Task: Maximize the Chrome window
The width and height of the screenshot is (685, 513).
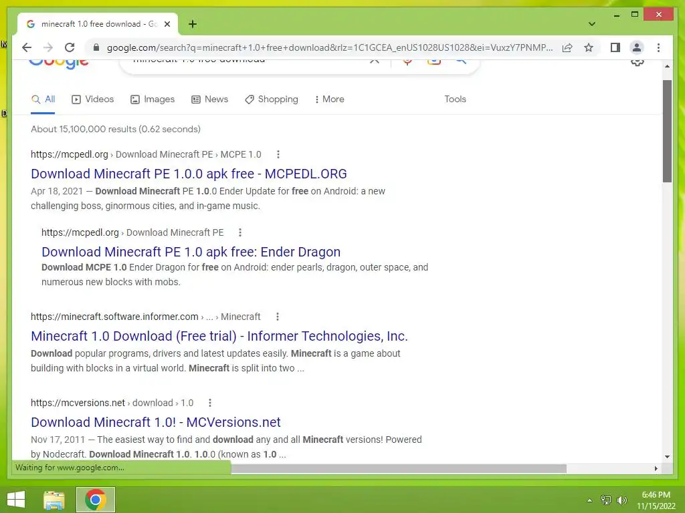Action: 635,15
